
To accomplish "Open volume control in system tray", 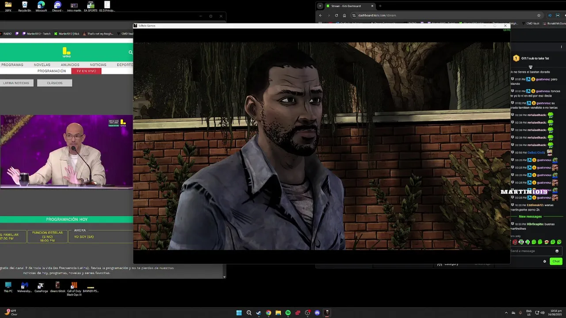I will coord(543,312).
